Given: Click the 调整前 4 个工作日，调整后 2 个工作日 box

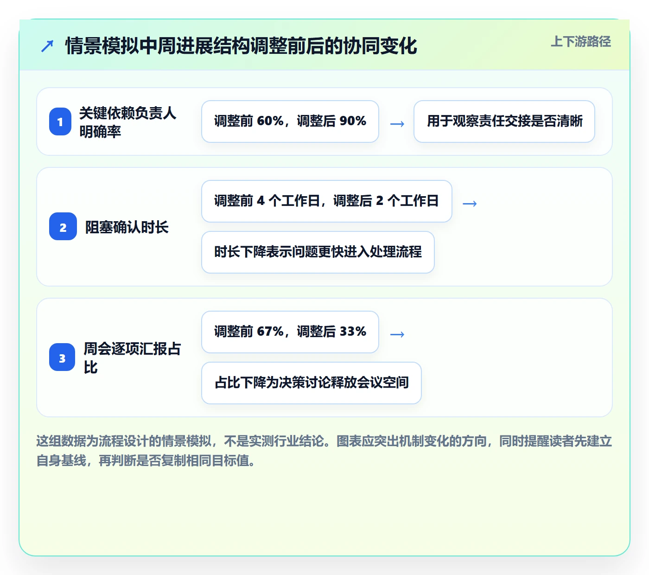Looking at the screenshot, I should [x=327, y=201].
